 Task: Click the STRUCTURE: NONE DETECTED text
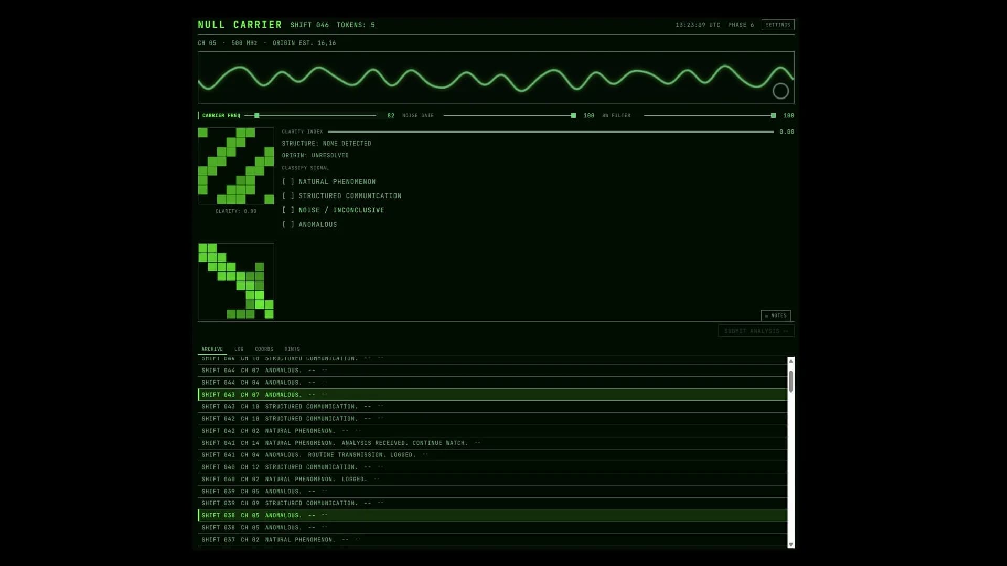[x=326, y=144]
